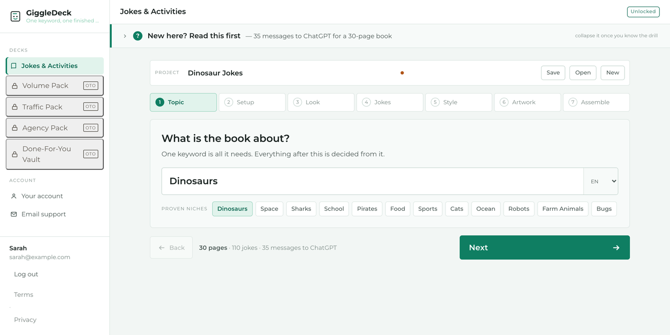The width and height of the screenshot is (670, 335).
Task: Click the Open project button
Action: tap(583, 73)
